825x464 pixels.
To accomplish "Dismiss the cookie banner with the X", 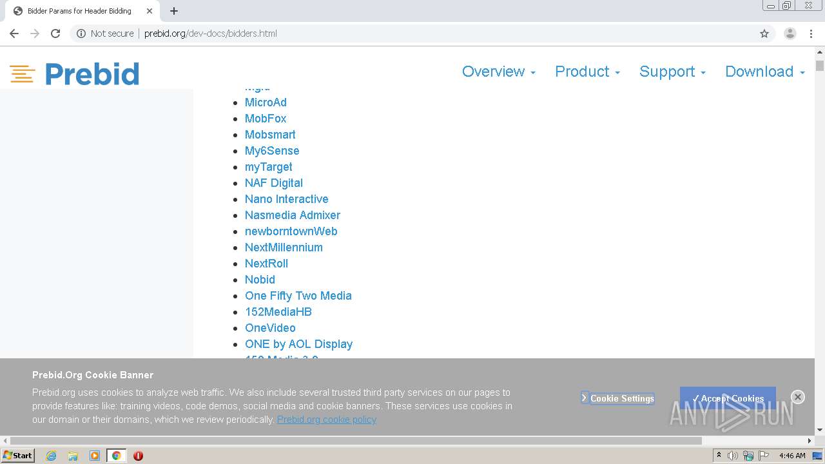I will [798, 397].
